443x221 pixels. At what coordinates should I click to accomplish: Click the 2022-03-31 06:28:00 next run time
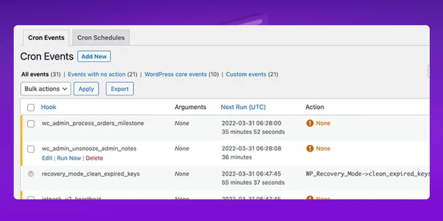pyautogui.click(x=252, y=123)
